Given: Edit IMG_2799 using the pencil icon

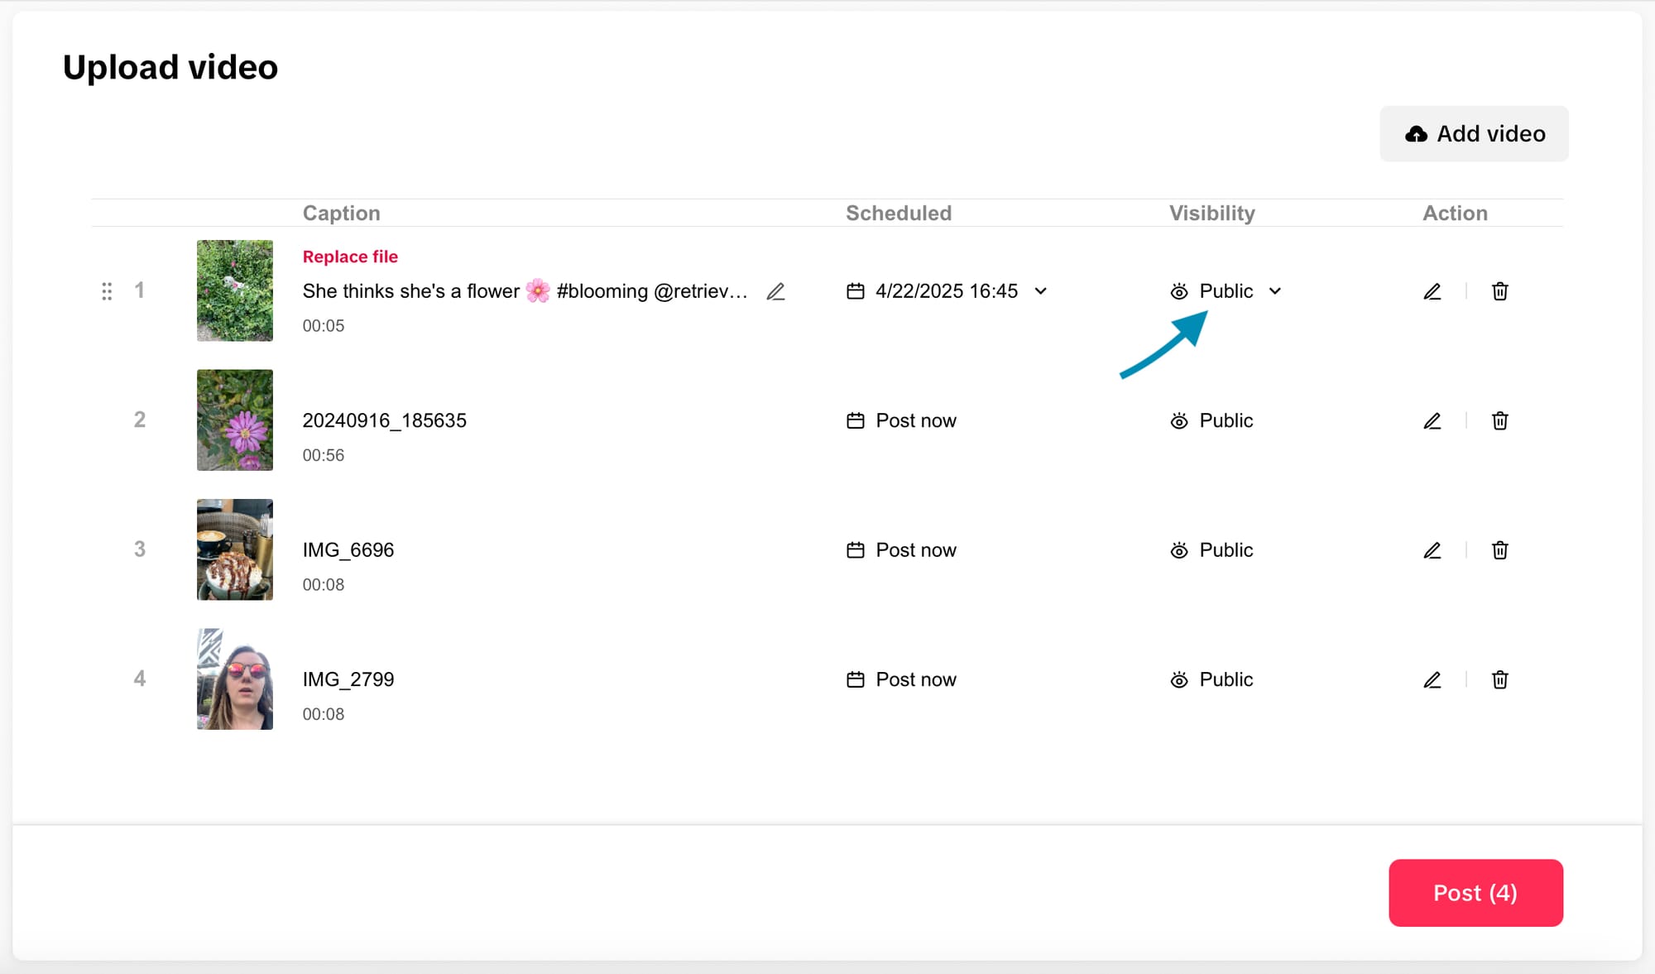Looking at the screenshot, I should tap(1432, 680).
